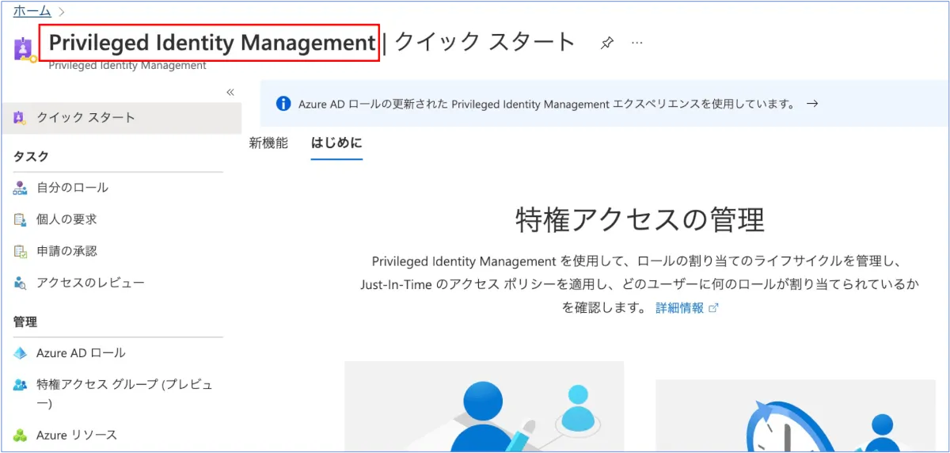The height and width of the screenshot is (453, 950).
Task: Switch to the 新機能 tab
Action: point(268,143)
